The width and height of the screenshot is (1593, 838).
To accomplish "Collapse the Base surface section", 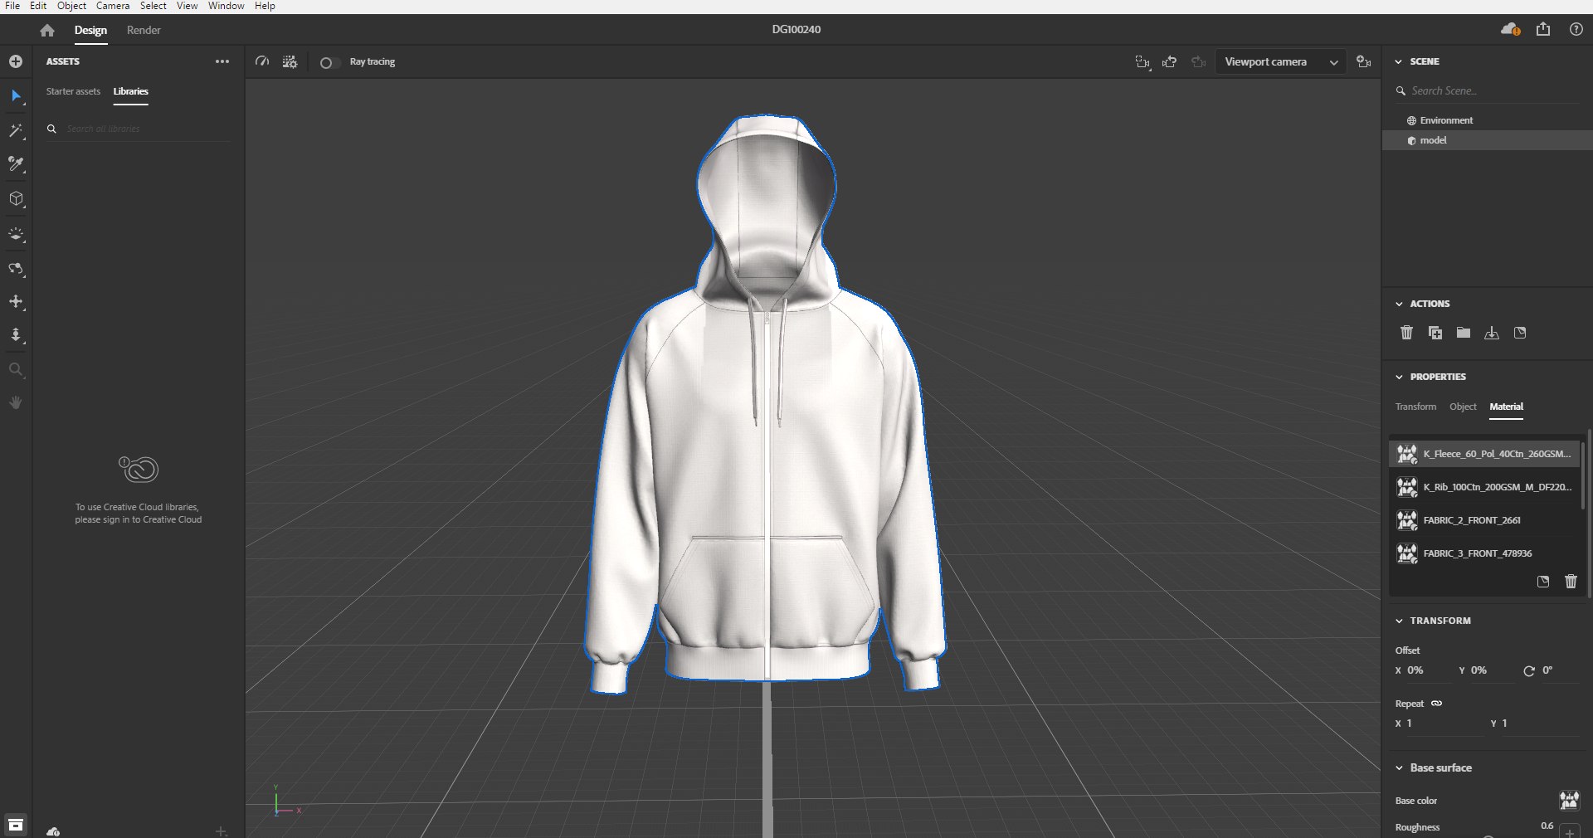I will [x=1399, y=768].
